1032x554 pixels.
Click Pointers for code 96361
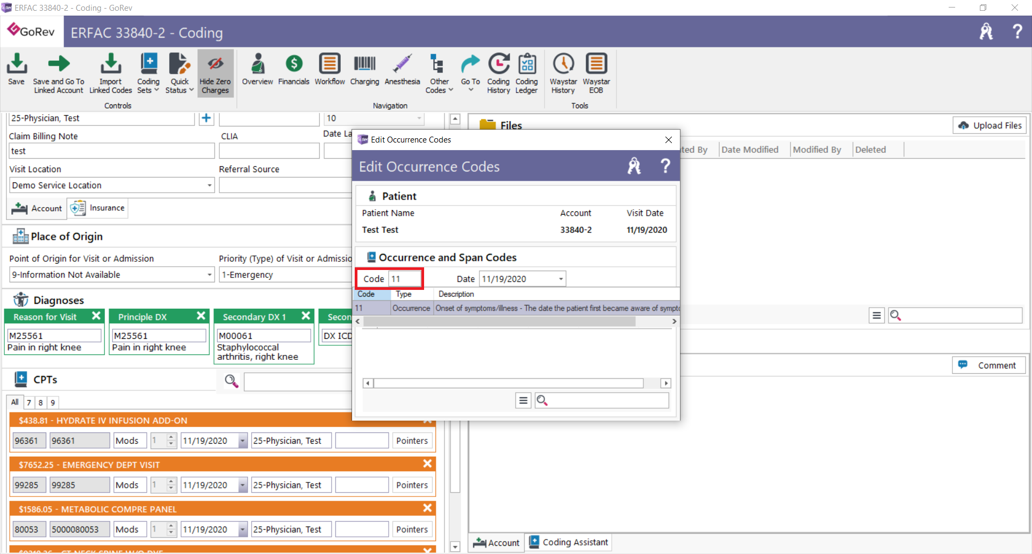point(412,441)
